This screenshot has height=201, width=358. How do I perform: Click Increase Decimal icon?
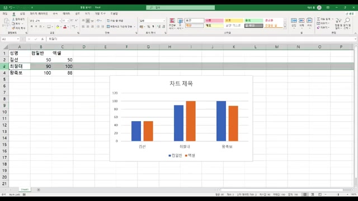[159, 27]
